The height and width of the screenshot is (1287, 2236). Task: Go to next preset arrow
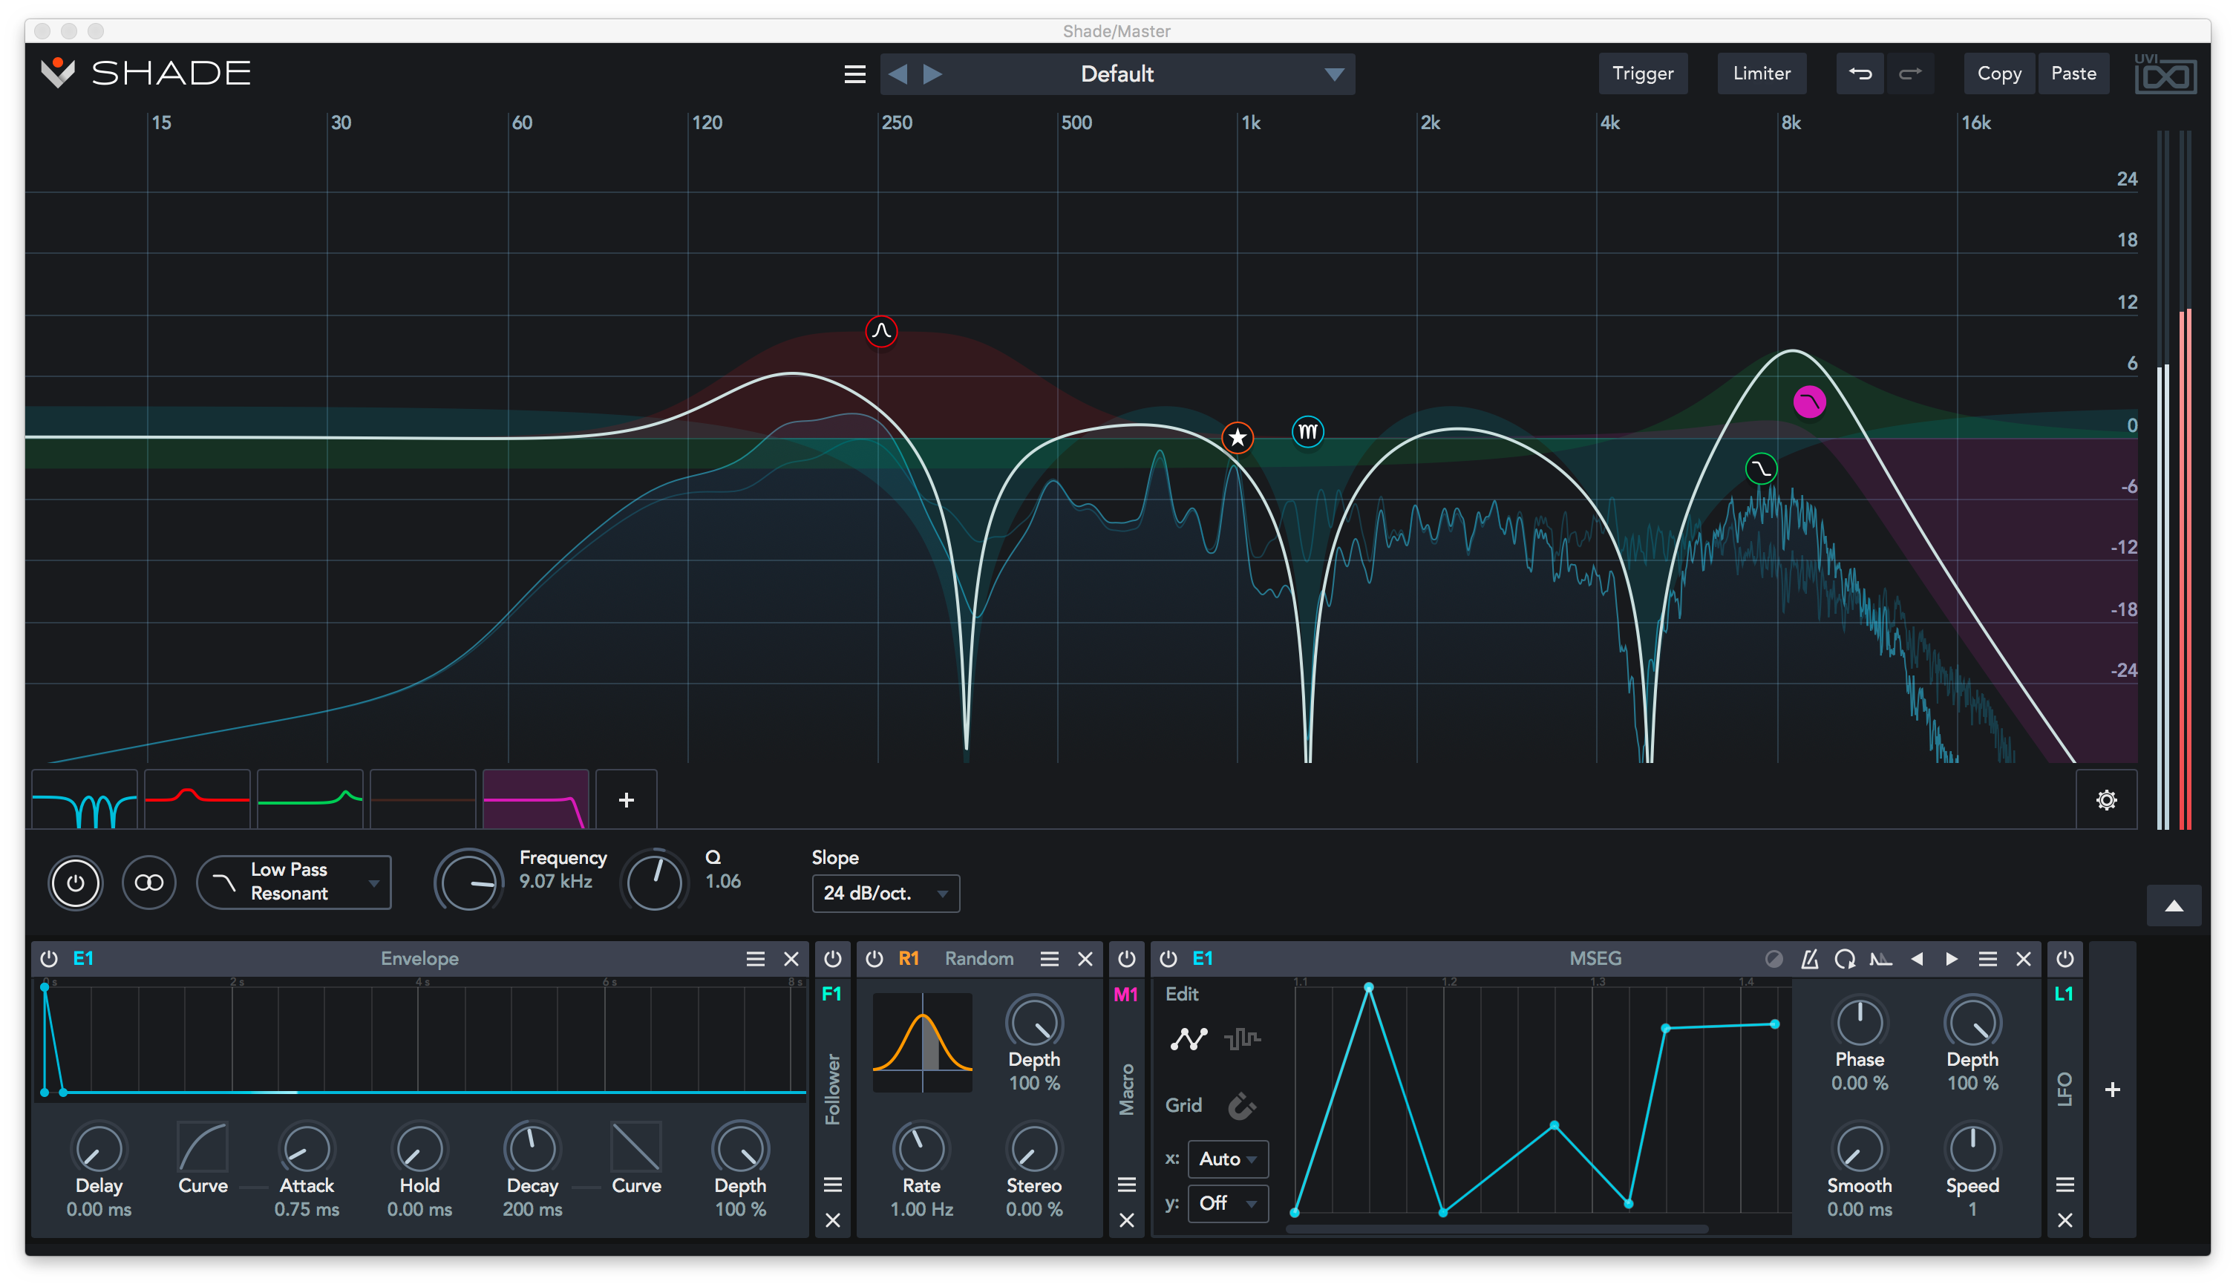click(x=932, y=73)
